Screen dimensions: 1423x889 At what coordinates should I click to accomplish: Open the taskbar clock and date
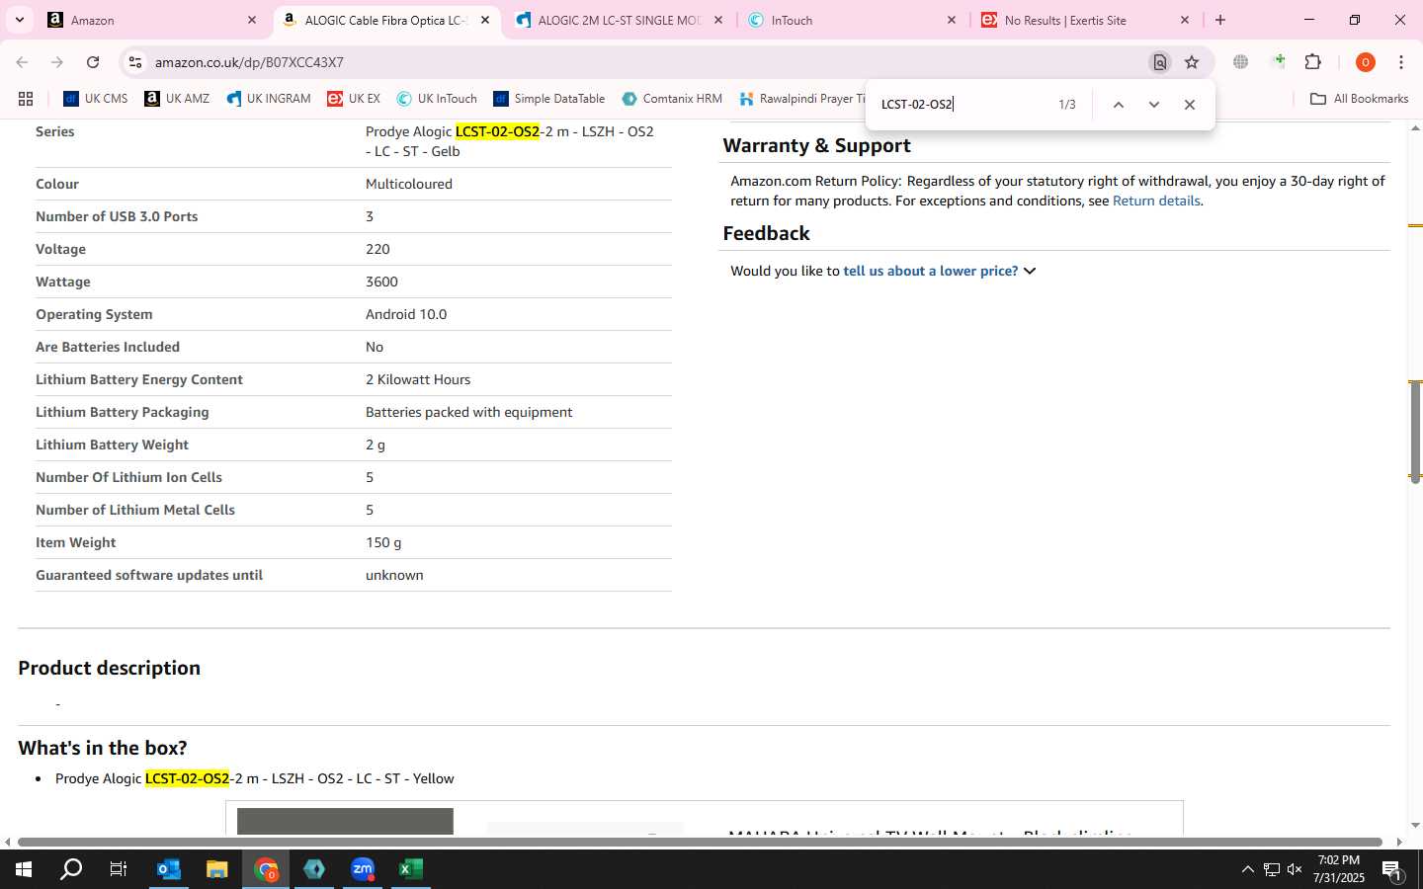[1339, 869]
